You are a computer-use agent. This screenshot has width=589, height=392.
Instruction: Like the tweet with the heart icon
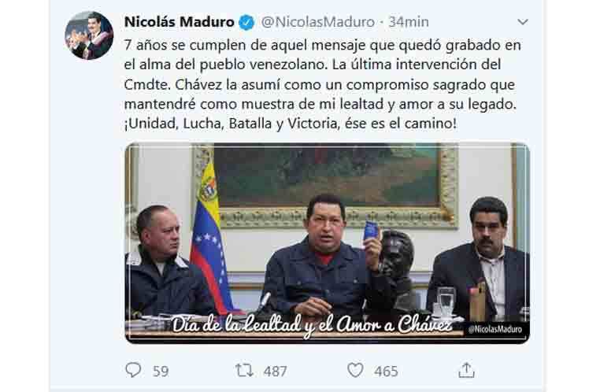(x=355, y=370)
